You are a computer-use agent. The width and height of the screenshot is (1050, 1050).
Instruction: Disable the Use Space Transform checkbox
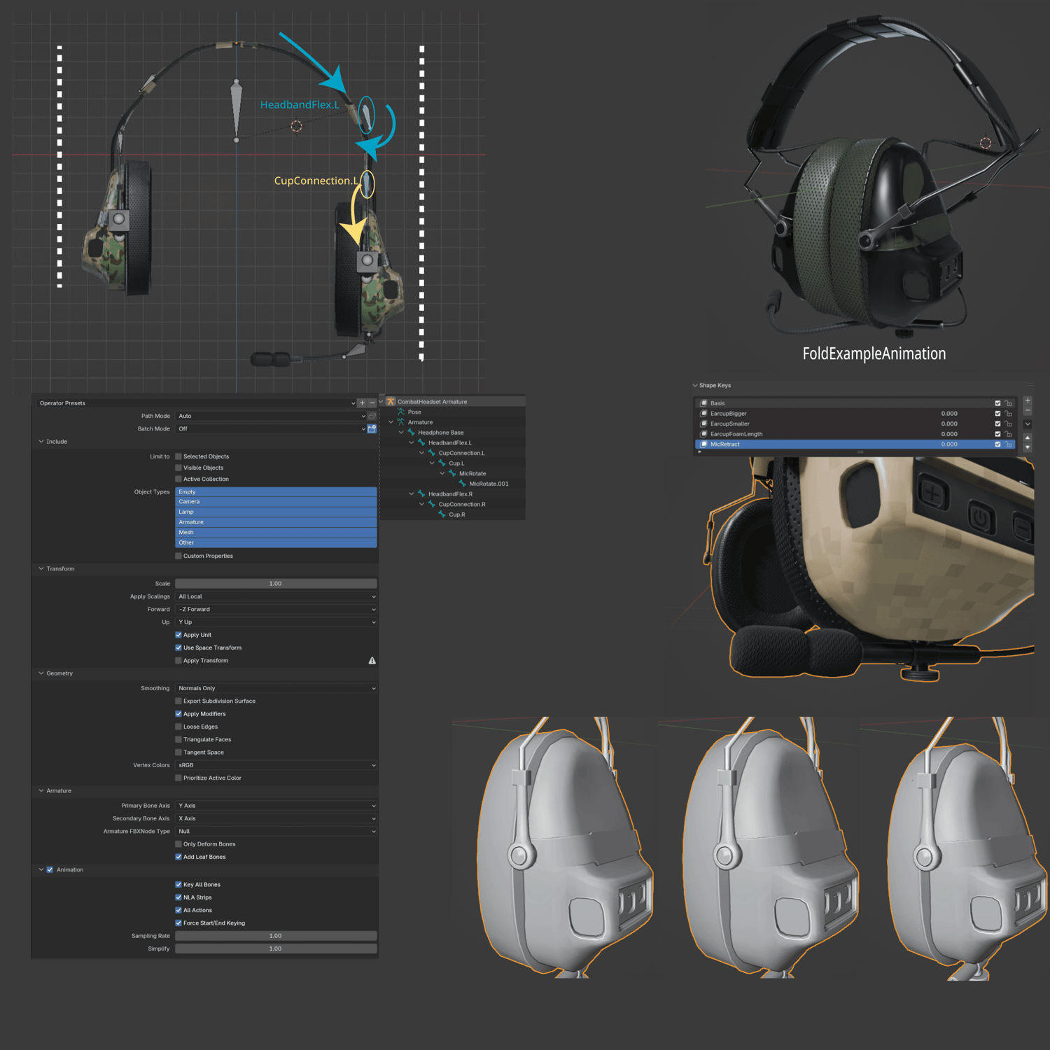coord(178,647)
